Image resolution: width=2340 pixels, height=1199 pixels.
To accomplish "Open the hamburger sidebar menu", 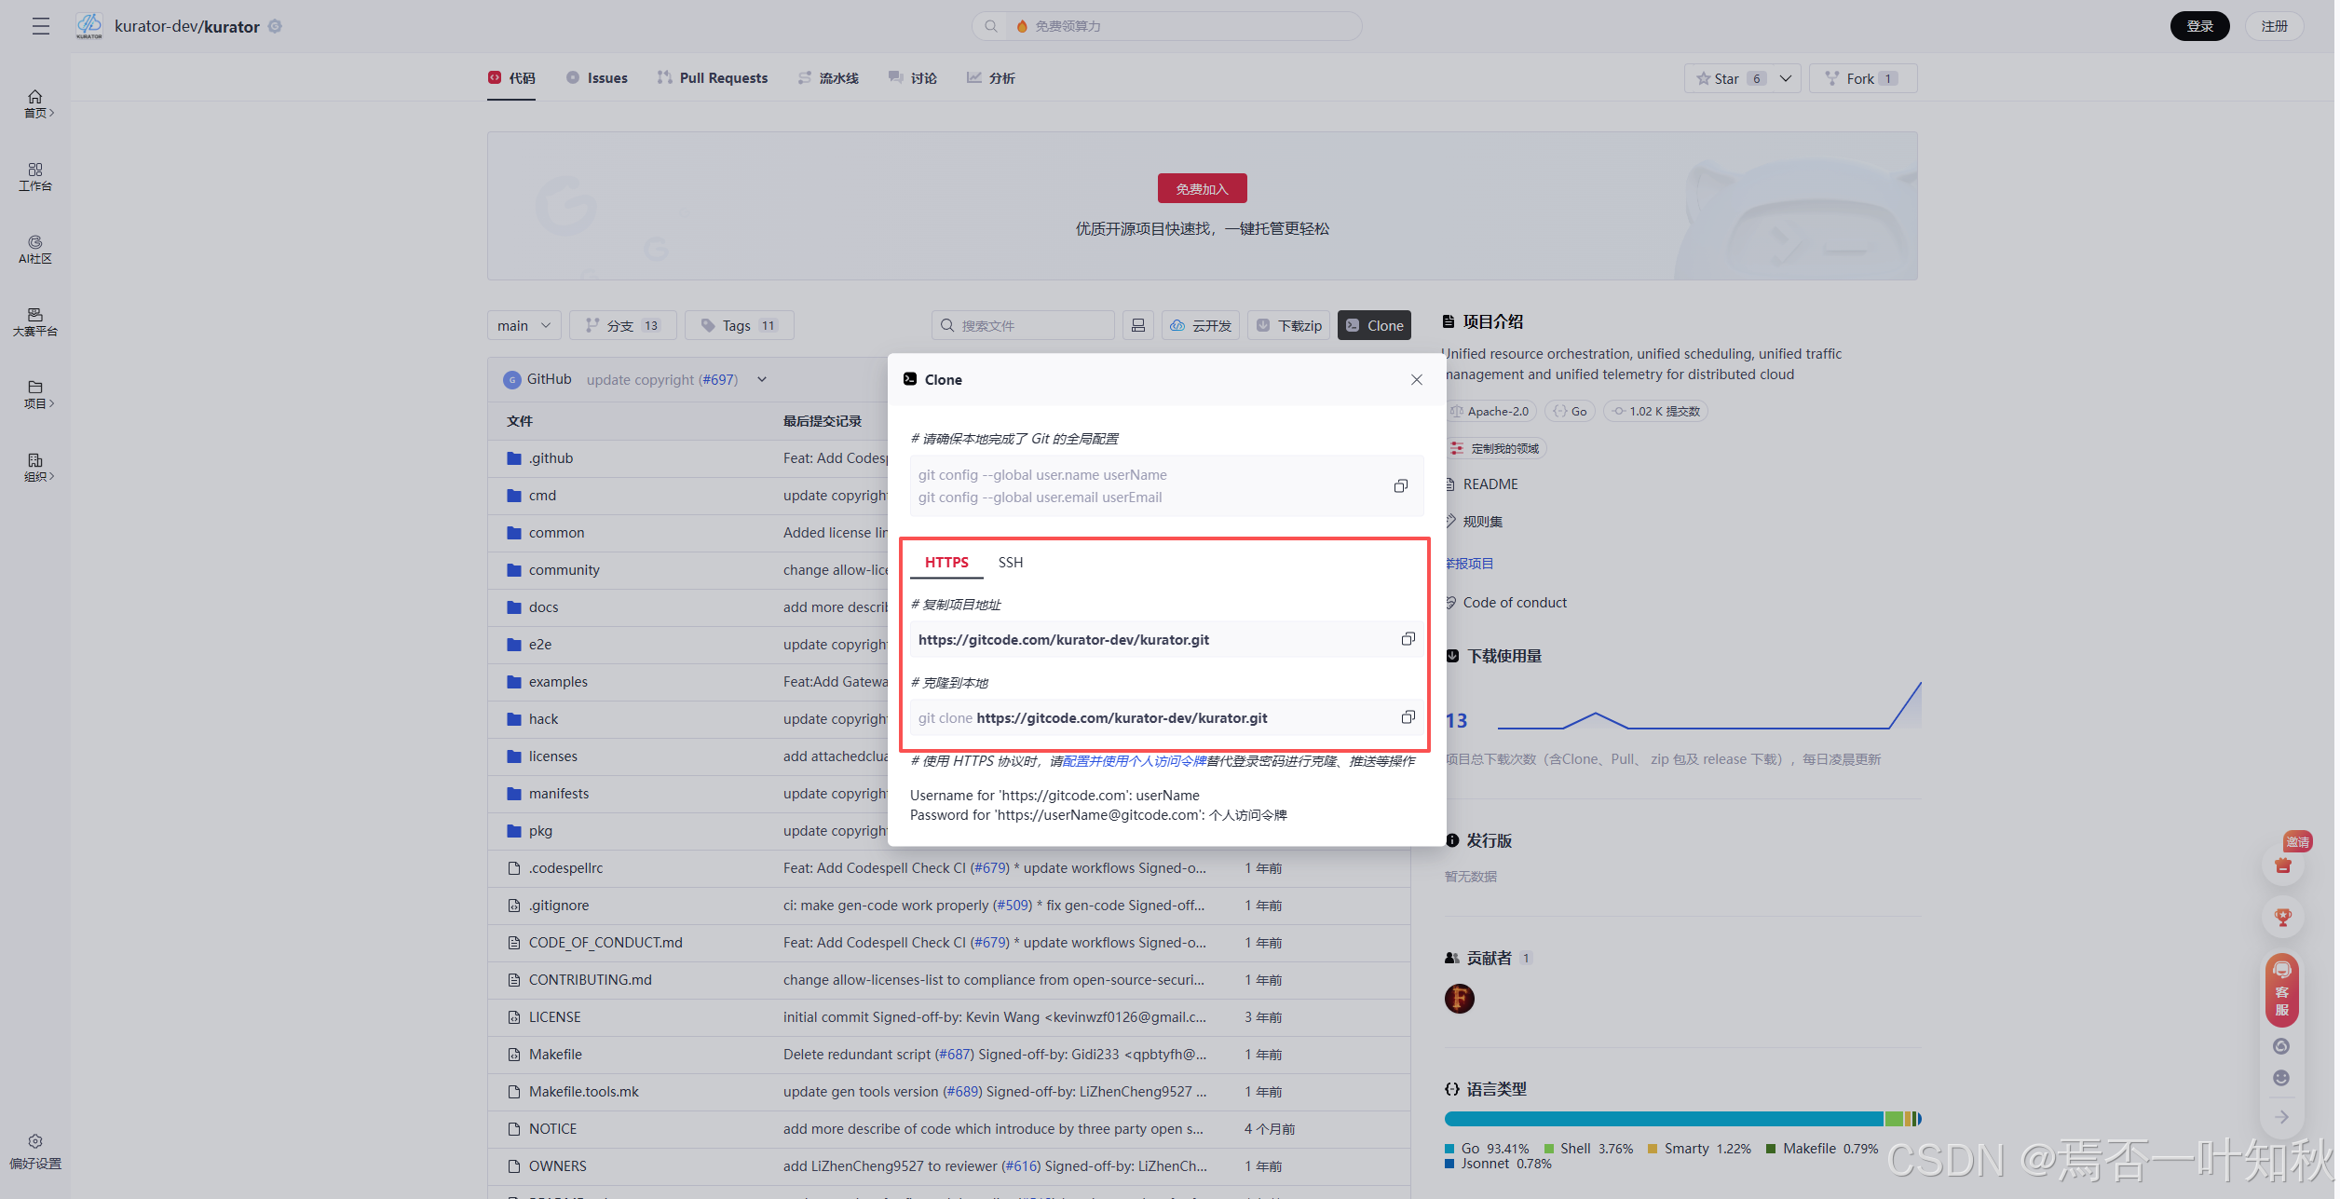I will (x=40, y=26).
